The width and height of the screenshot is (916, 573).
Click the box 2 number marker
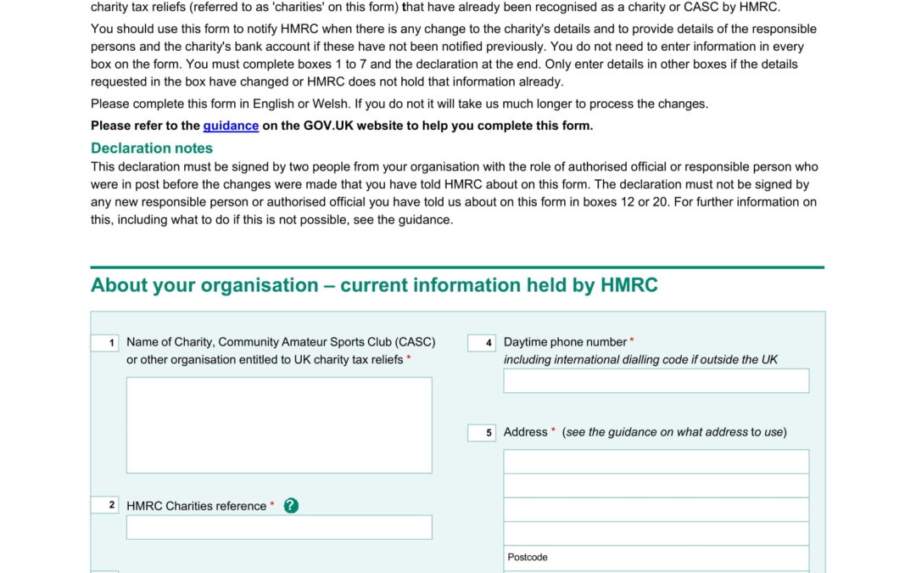tap(104, 505)
